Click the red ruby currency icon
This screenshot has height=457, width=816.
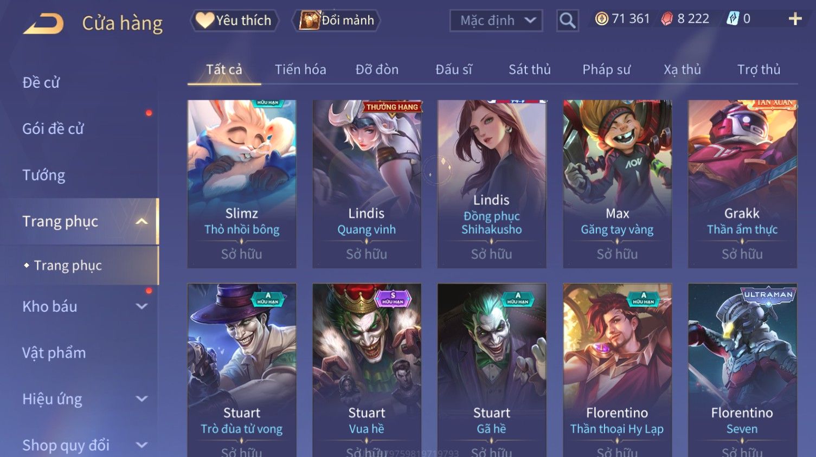coord(667,19)
